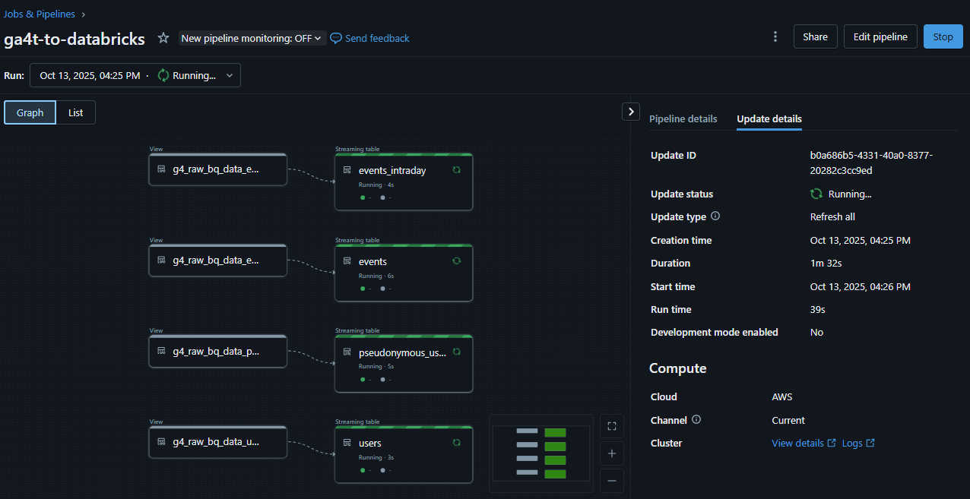Zoom in the graph with plus icon
The width and height of the screenshot is (970, 499).
(612, 453)
